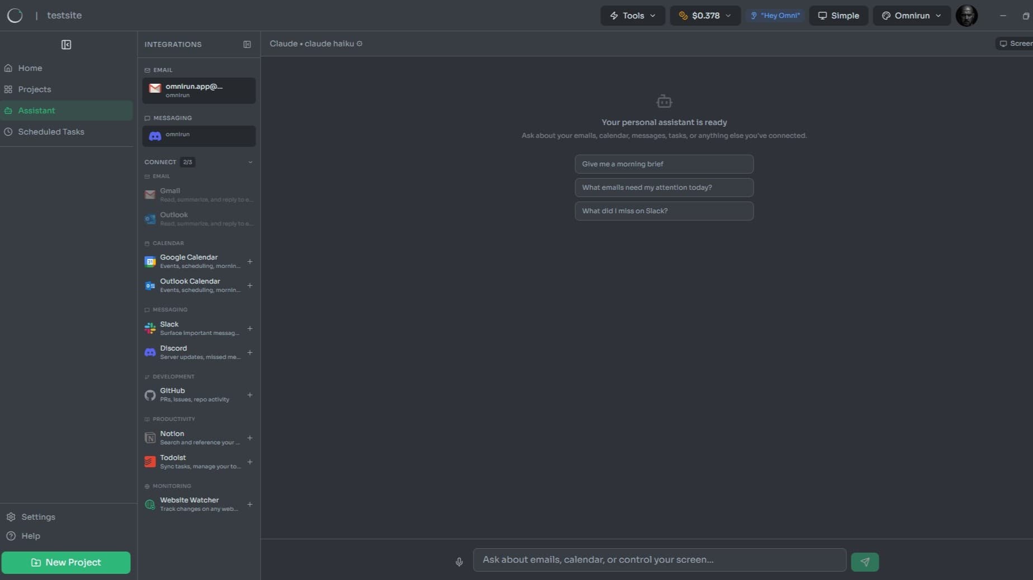Open the user profile avatar
Image resolution: width=1033 pixels, height=580 pixels.
(x=966, y=16)
